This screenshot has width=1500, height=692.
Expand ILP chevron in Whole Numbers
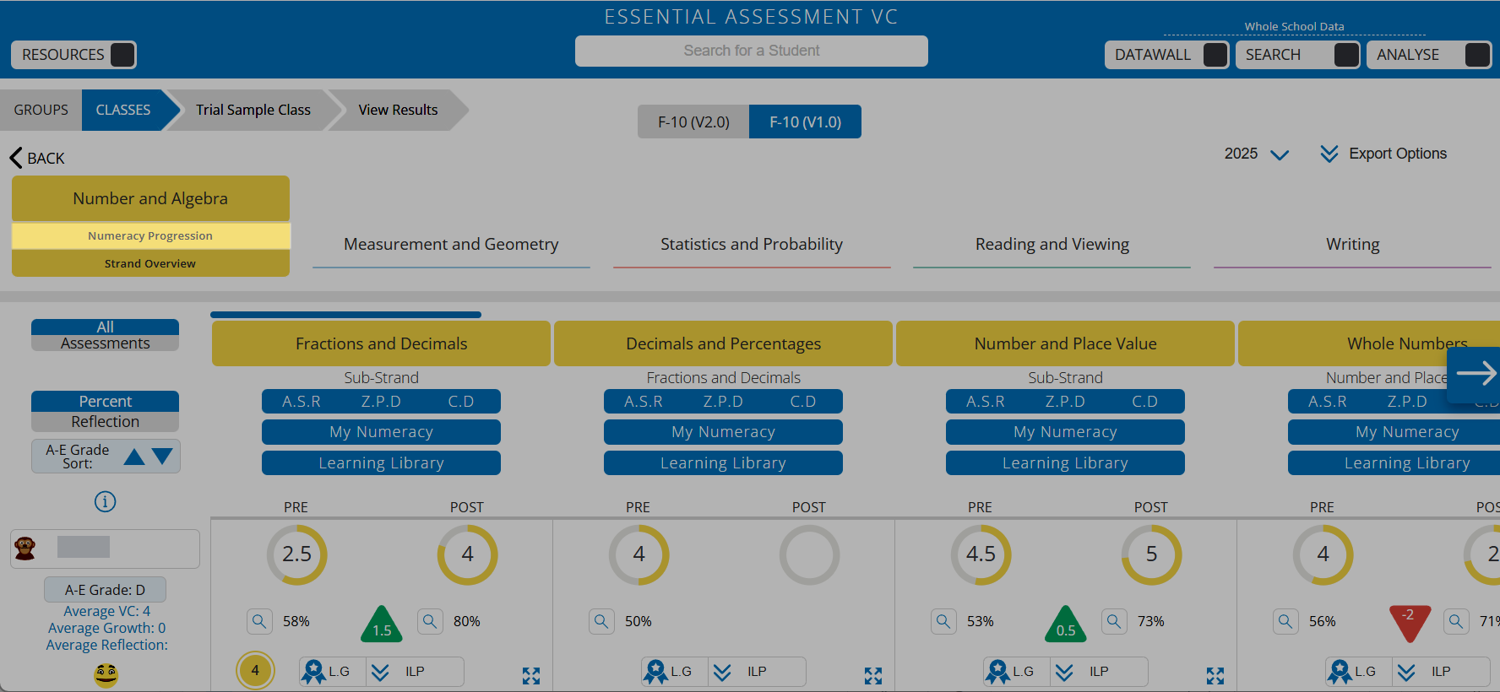tap(1406, 672)
